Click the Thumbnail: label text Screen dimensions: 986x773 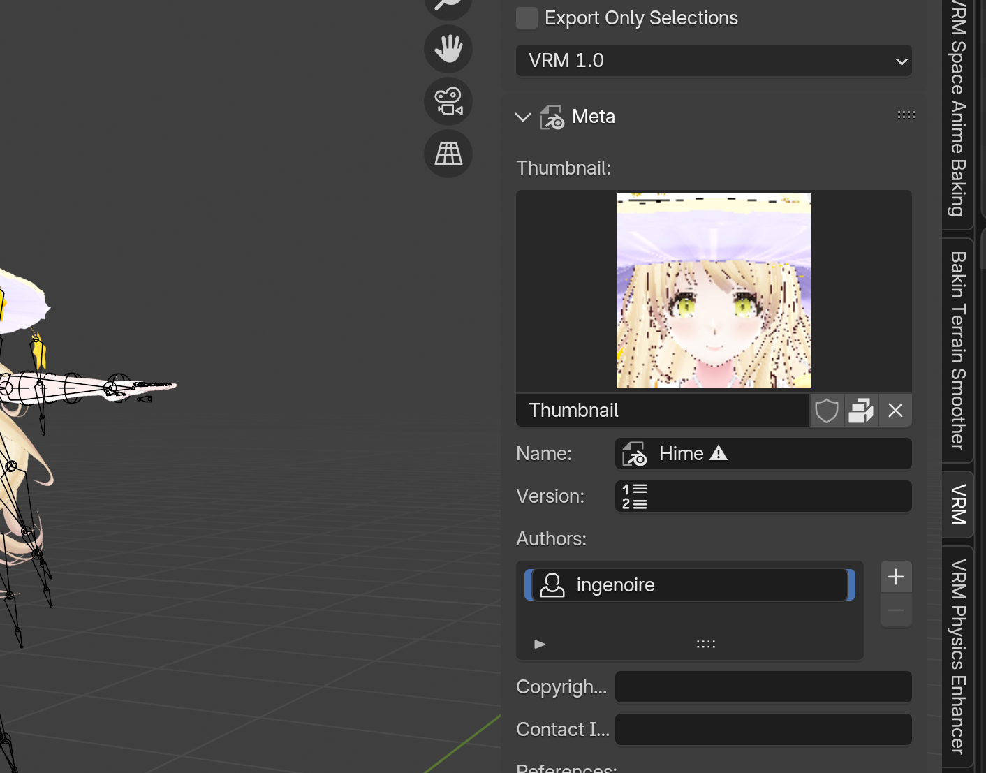564,168
